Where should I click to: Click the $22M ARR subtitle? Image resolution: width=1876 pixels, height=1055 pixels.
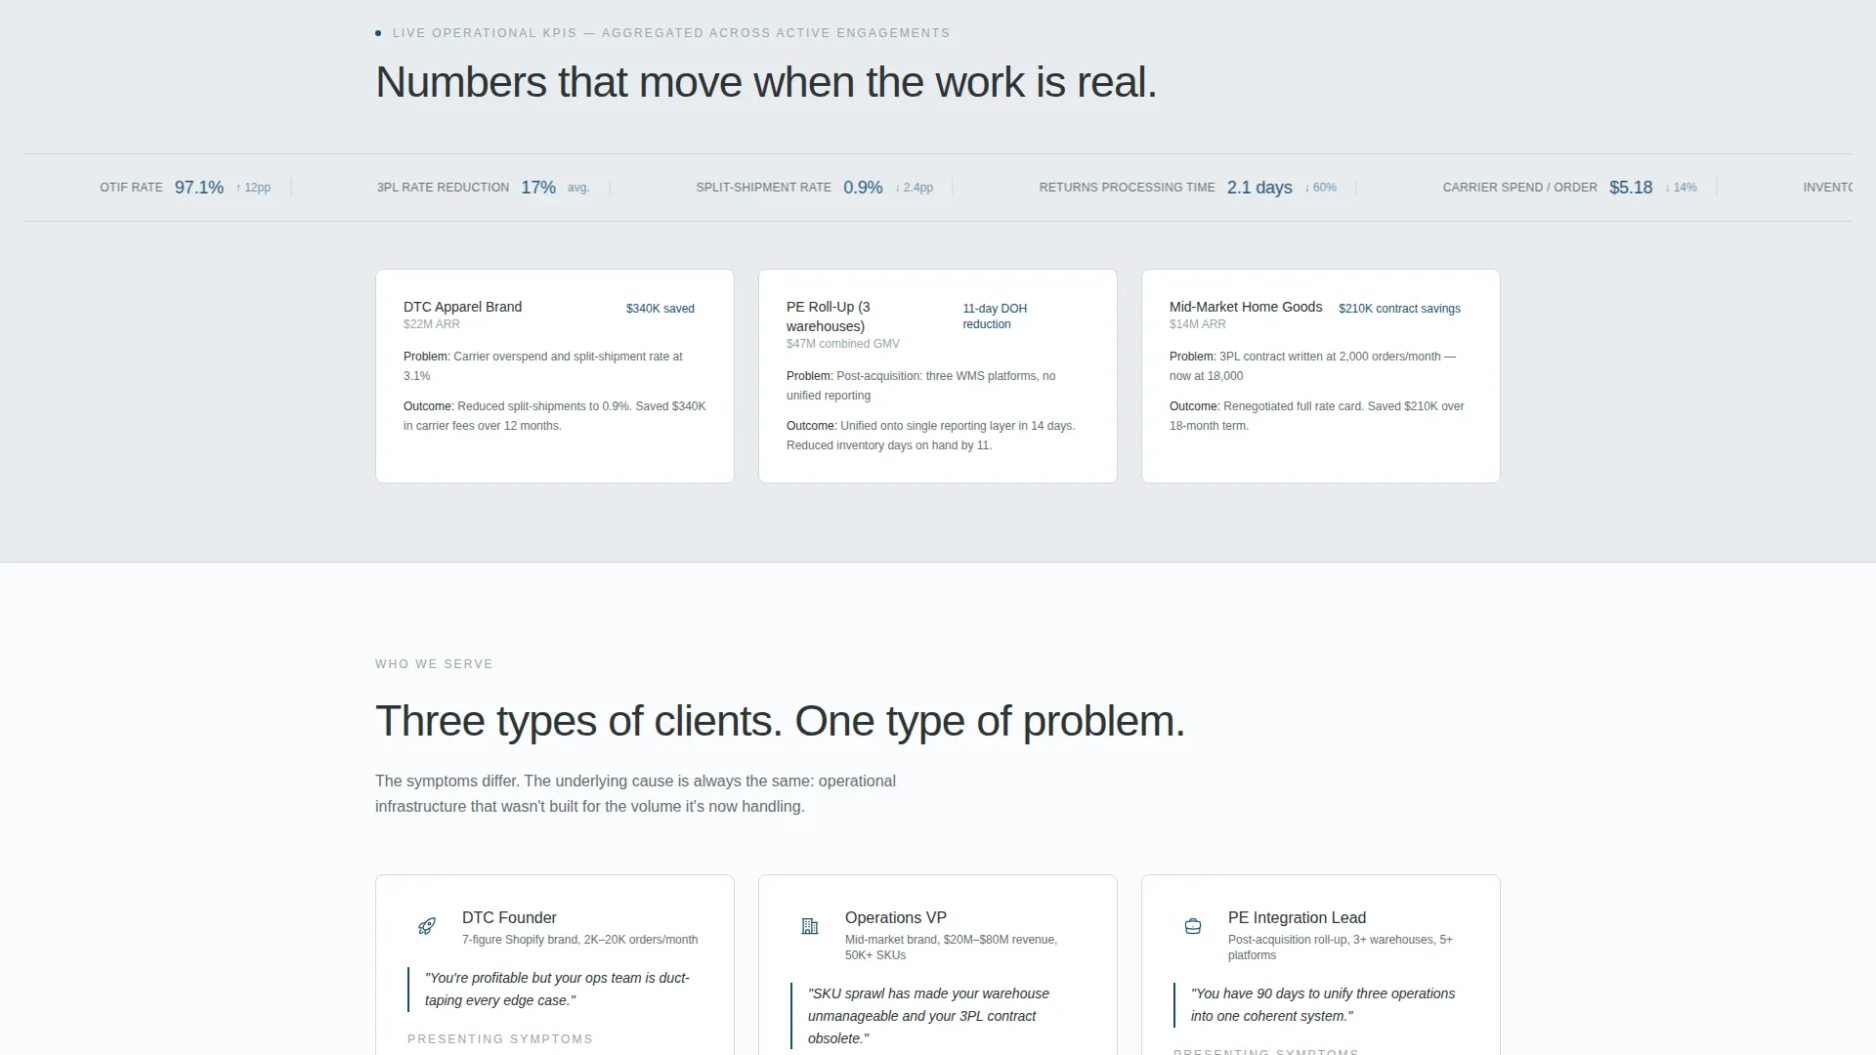pyautogui.click(x=431, y=324)
